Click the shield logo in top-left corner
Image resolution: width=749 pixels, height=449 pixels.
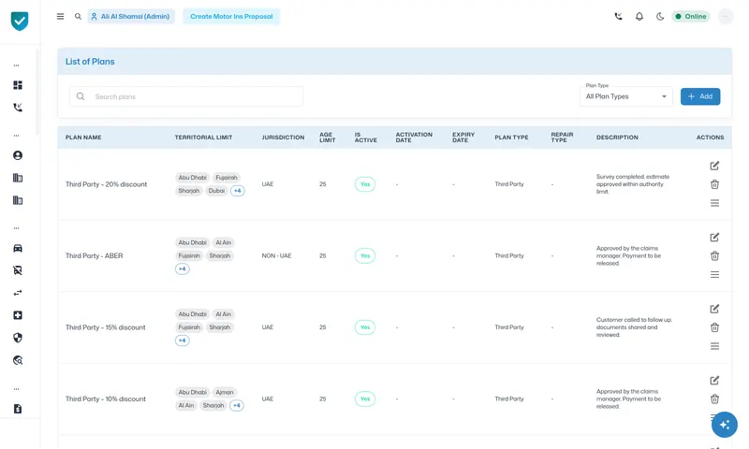pos(20,21)
